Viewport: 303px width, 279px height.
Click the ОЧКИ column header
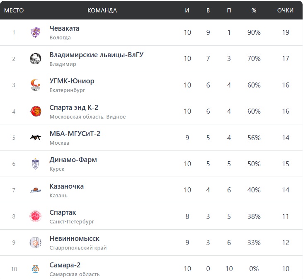click(285, 10)
